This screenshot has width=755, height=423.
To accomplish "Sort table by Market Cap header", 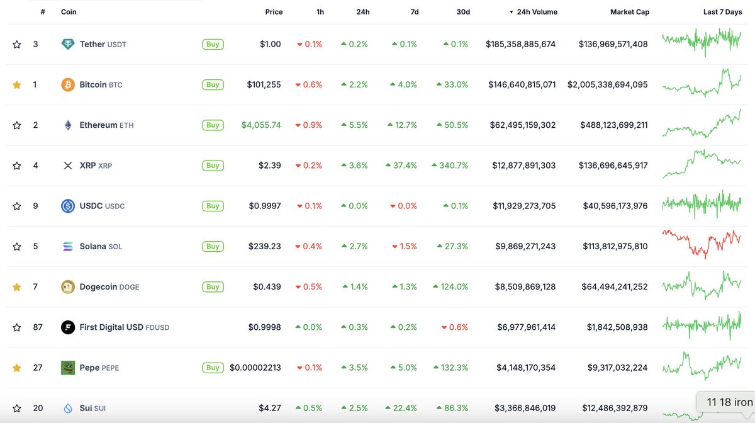I will 630,12.
